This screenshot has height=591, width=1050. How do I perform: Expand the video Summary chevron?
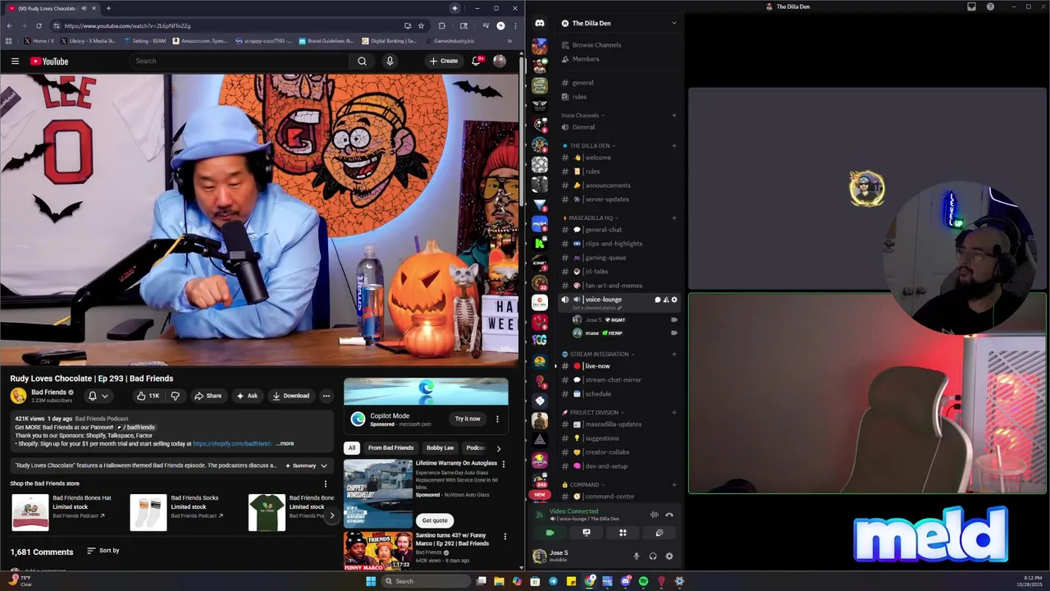pos(324,465)
